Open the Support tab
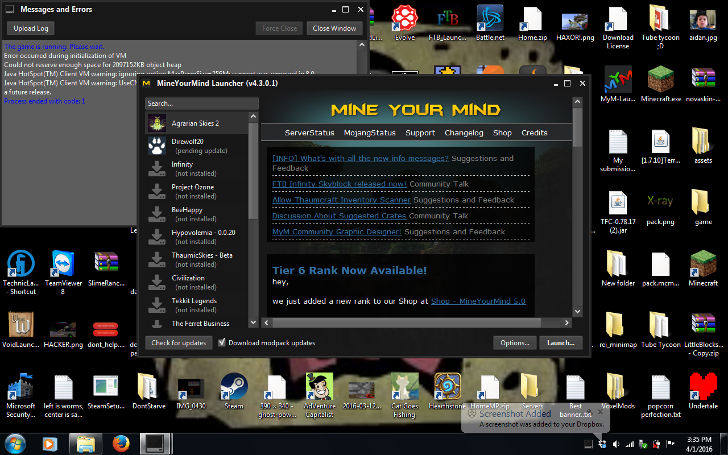This screenshot has height=455, width=728. tap(420, 133)
